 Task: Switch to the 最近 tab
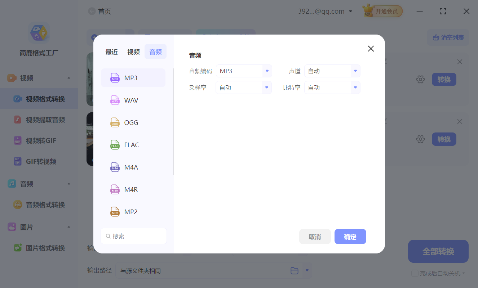coord(111,51)
